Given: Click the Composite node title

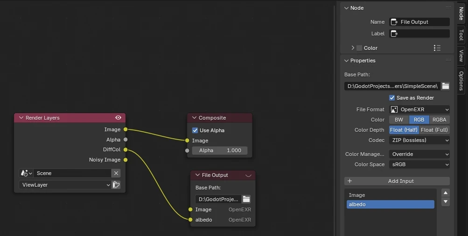Looking at the screenshot, I should [212, 118].
